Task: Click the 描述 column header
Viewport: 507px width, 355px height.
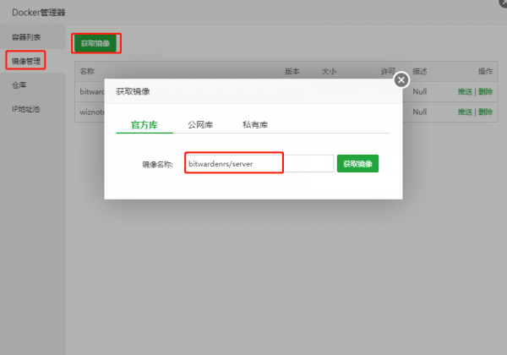Action: coord(420,71)
